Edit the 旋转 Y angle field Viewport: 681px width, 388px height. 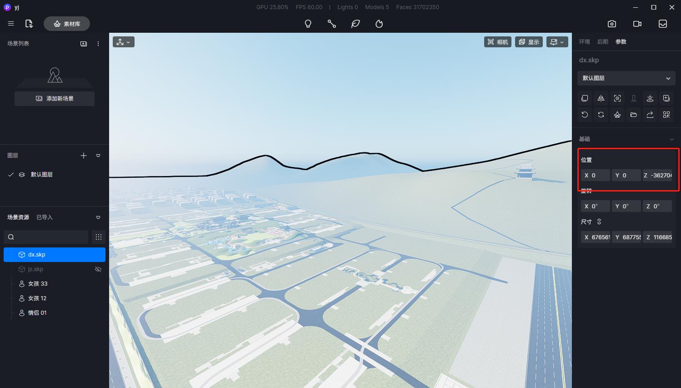pos(626,206)
